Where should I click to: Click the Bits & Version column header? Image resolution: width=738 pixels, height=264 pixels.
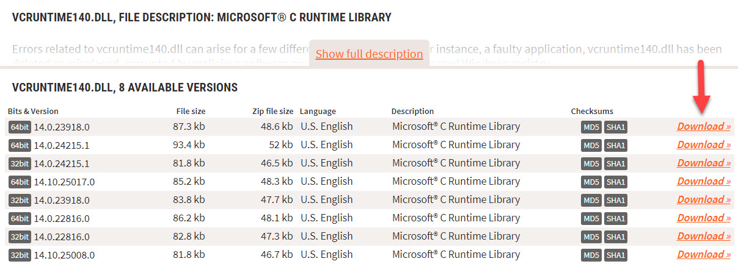(x=33, y=112)
